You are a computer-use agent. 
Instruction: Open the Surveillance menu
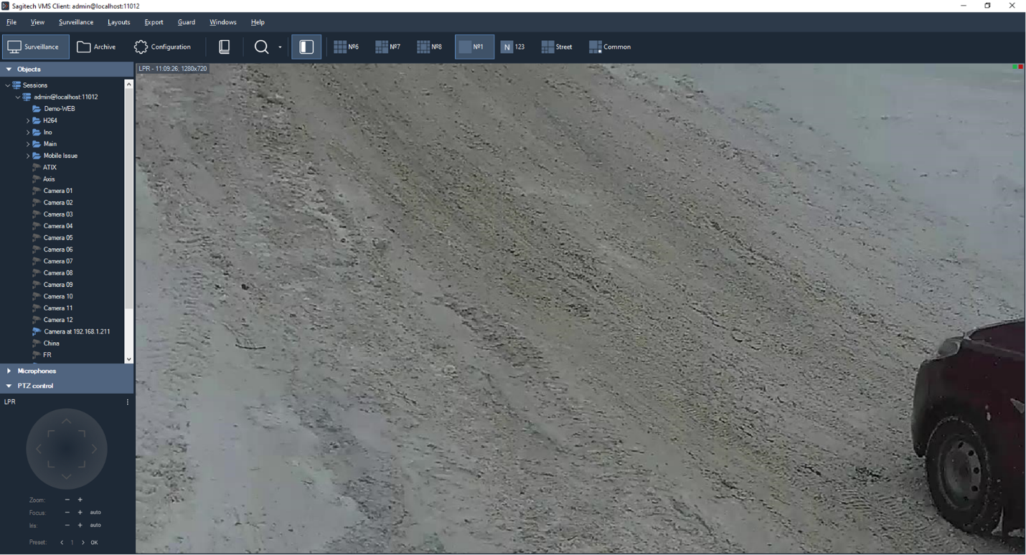[x=76, y=22]
